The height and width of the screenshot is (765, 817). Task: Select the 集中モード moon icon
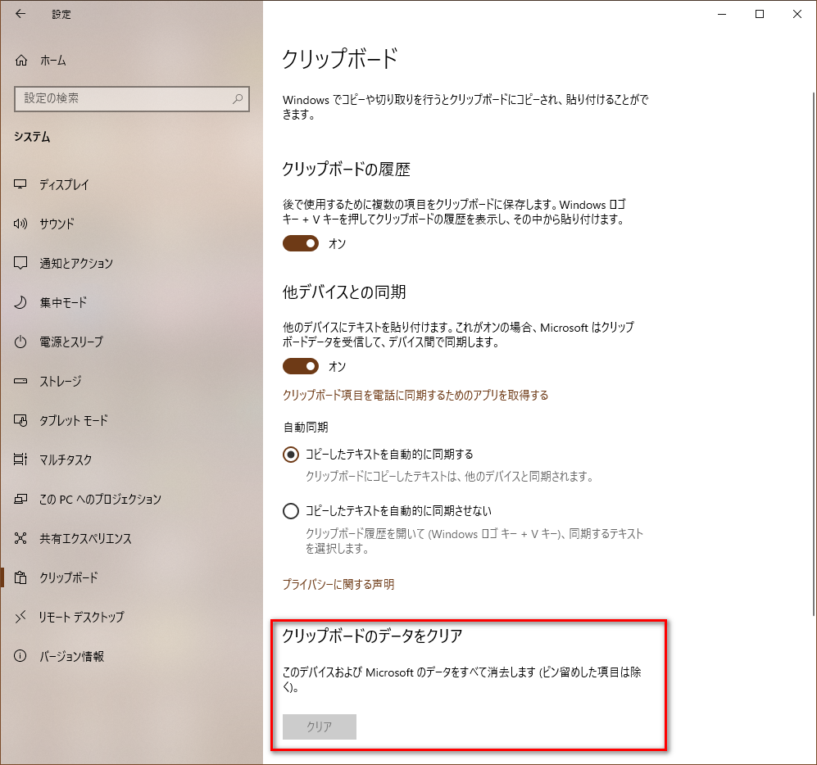(x=21, y=302)
